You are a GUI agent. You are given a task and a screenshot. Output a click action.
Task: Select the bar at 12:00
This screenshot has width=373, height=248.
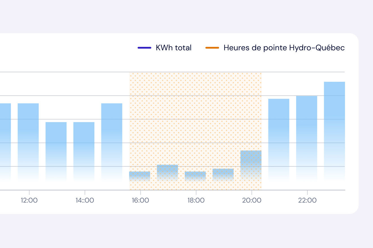(x=28, y=142)
